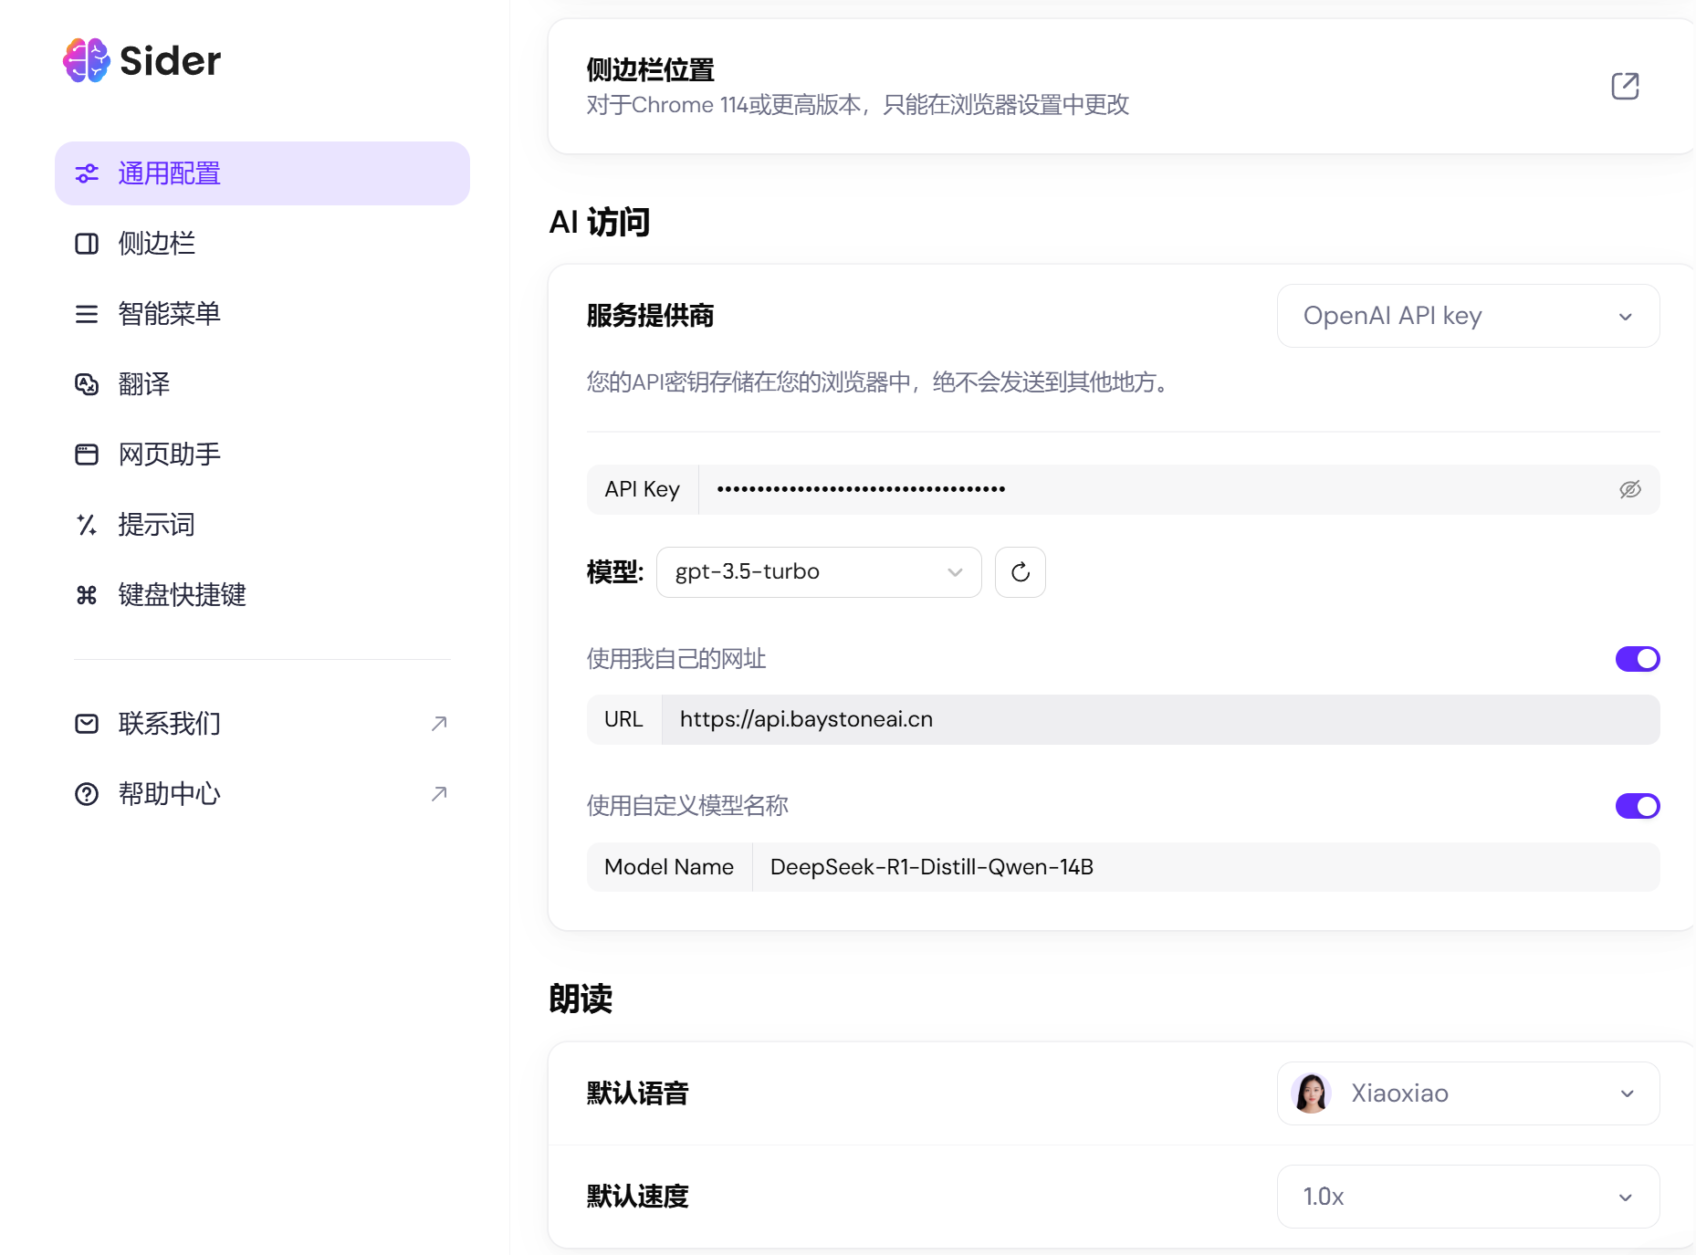Open the 智能菜单 settings page
The height and width of the screenshot is (1255, 1696).
tap(262, 314)
